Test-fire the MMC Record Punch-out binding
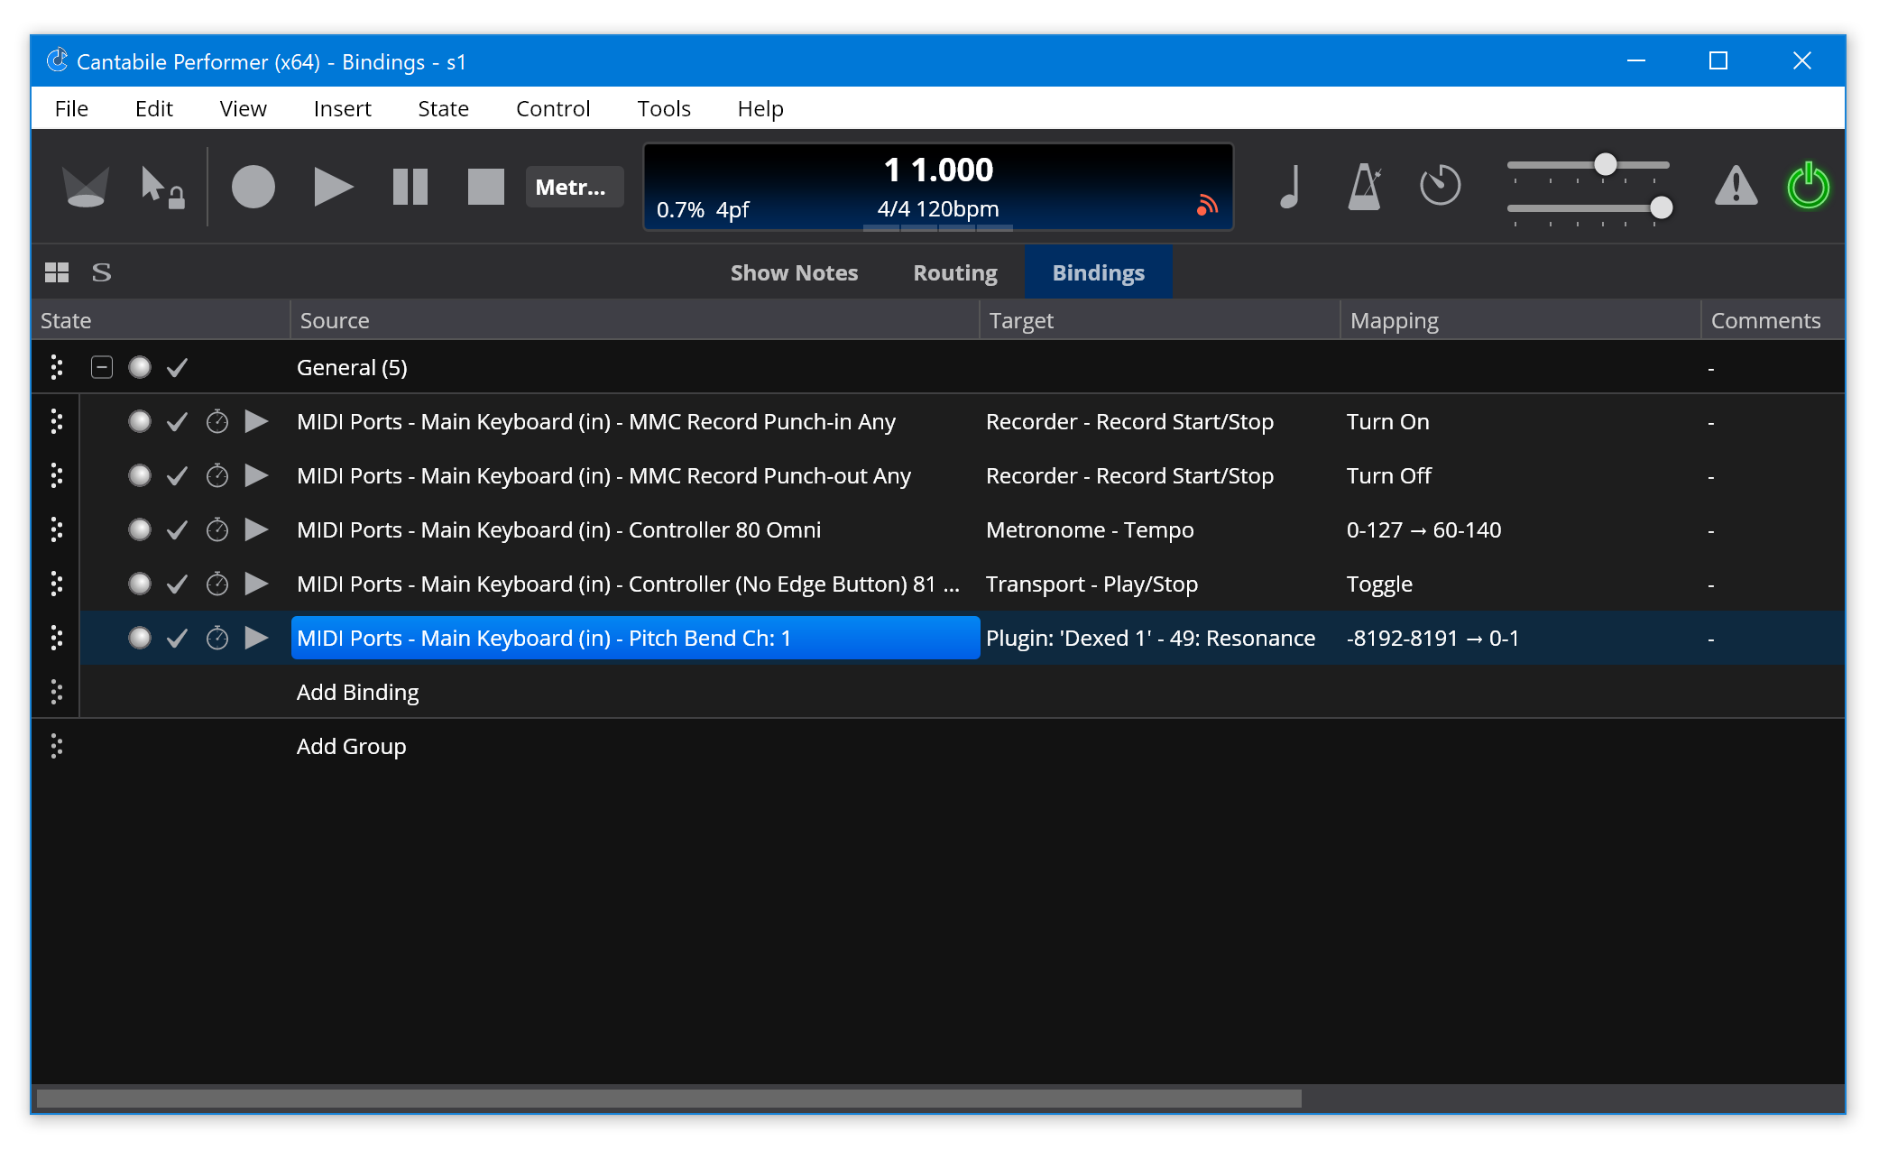 point(257,475)
